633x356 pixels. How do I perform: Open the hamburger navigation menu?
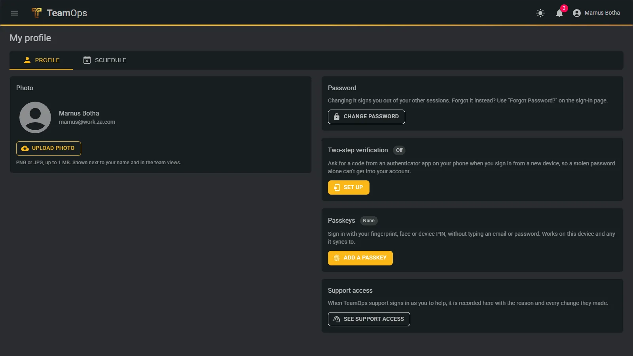click(15, 13)
